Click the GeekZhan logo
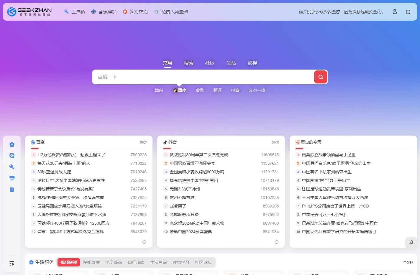 (29, 12)
